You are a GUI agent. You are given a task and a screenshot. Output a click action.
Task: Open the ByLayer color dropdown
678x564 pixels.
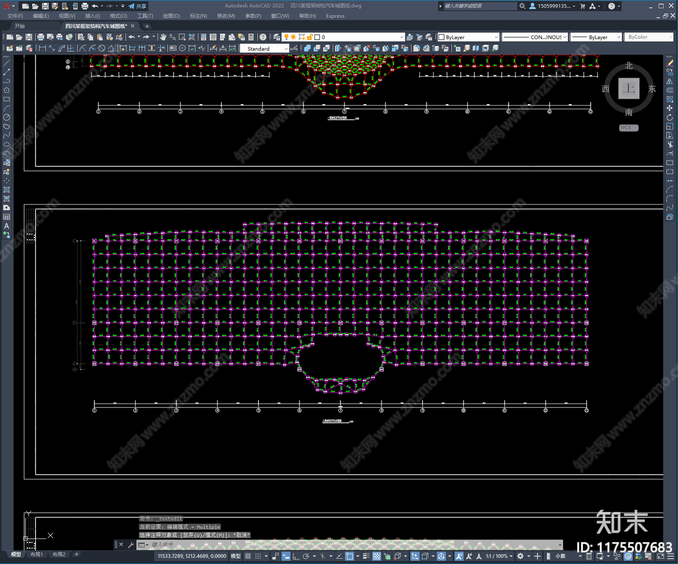coord(468,37)
